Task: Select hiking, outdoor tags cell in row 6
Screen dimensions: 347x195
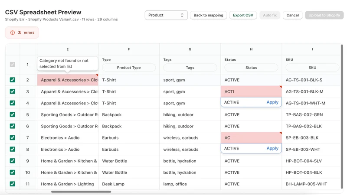Action: point(190,126)
